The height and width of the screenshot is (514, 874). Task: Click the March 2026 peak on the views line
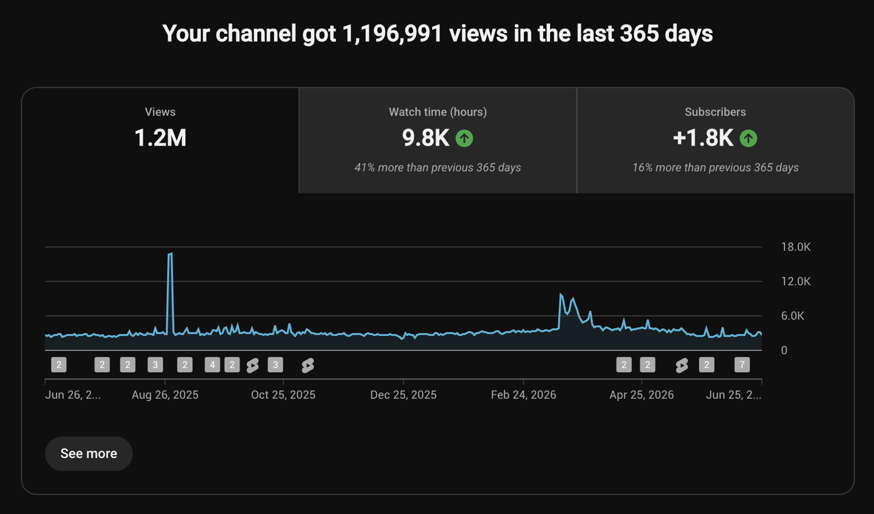click(x=561, y=295)
